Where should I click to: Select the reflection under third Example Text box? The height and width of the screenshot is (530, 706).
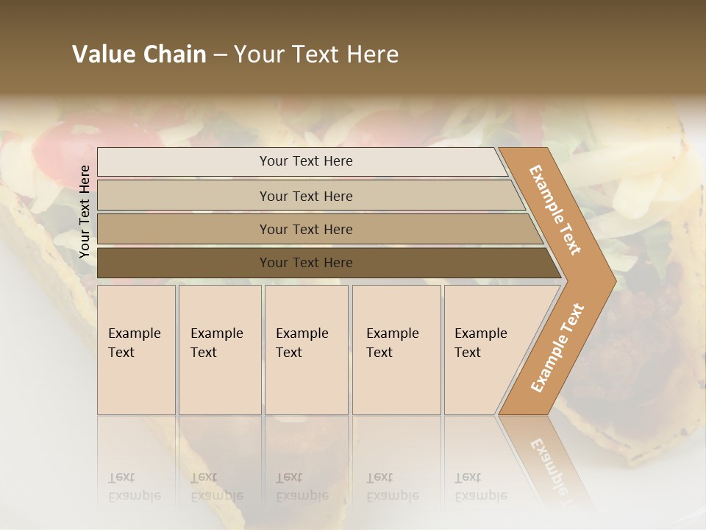(x=307, y=462)
